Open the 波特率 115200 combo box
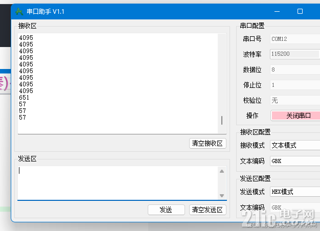Viewport: 320px width, 231px height. (x=295, y=54)
